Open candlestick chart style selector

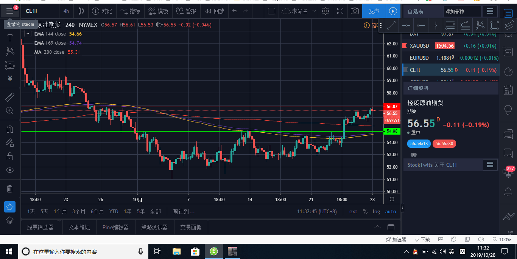click(x=81, y=11)
